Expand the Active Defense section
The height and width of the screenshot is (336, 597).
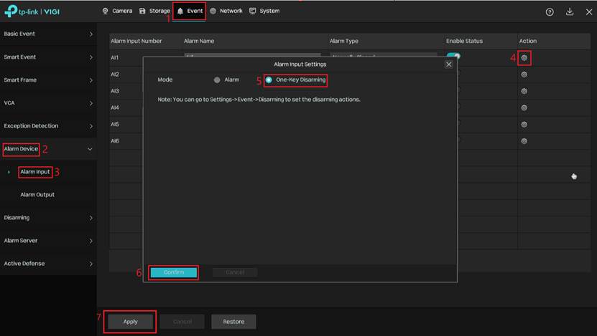point(48,264)
